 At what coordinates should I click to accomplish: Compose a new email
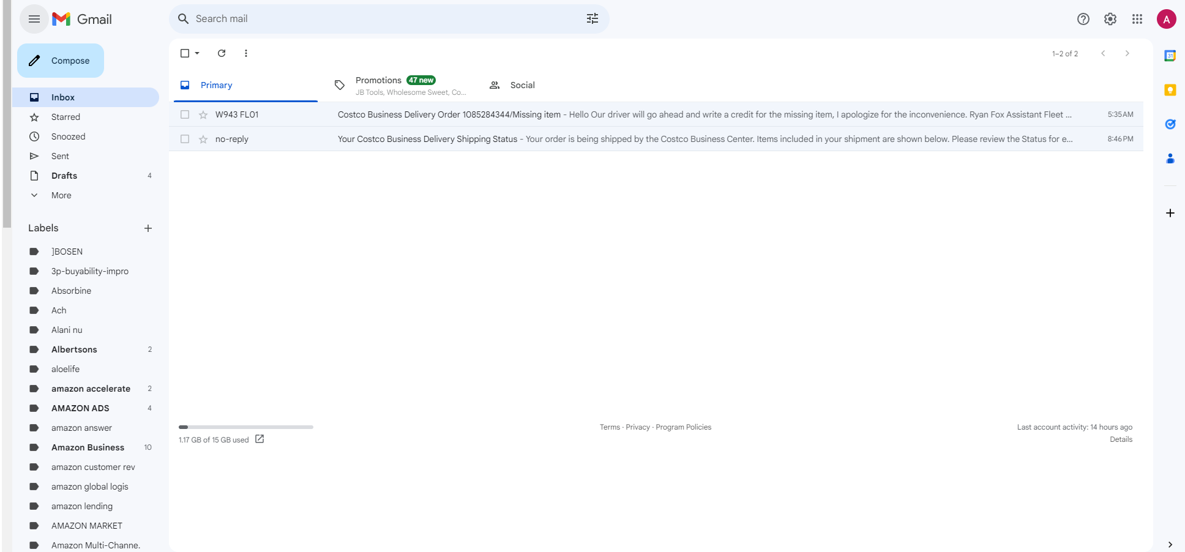pyautogui.click(x=61, y=61)
